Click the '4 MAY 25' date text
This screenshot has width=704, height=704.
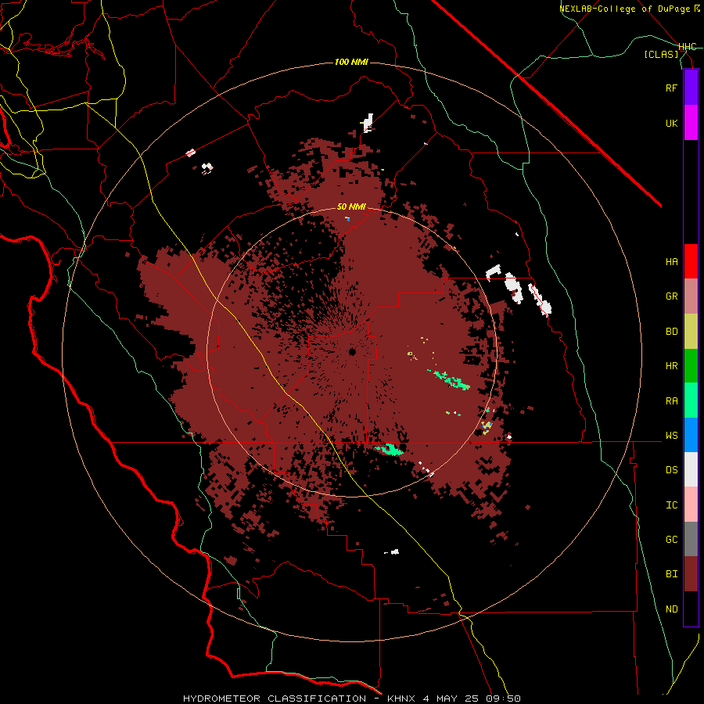coord(451,699)
